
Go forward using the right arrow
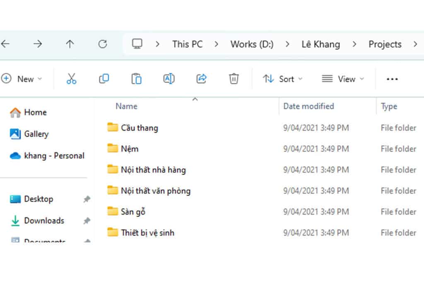click(x=37, y=44)
